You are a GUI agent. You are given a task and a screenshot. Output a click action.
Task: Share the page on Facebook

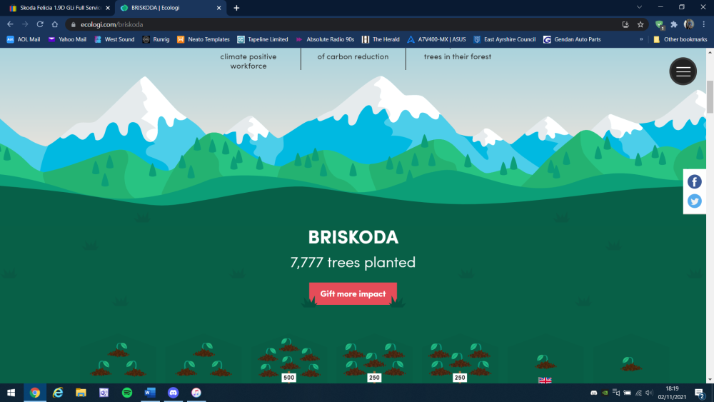click(695, 181)
